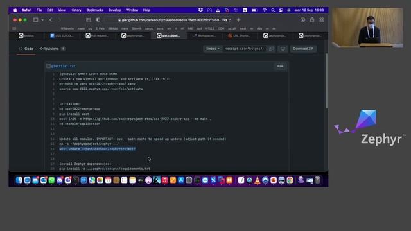Screen dimensions: 411x231
Task: Click the page vertical scrollbar
Action: tap(326, 81)
